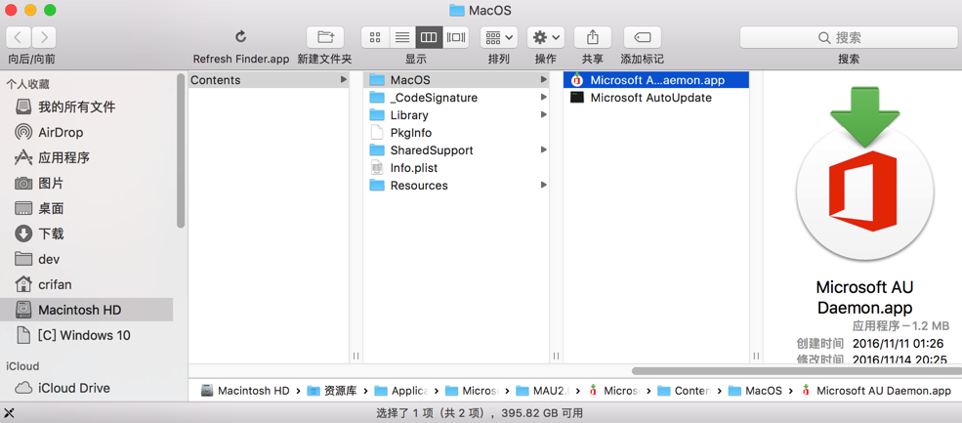Expand arrow beside _CodeSignature

(x=543, y=98)
